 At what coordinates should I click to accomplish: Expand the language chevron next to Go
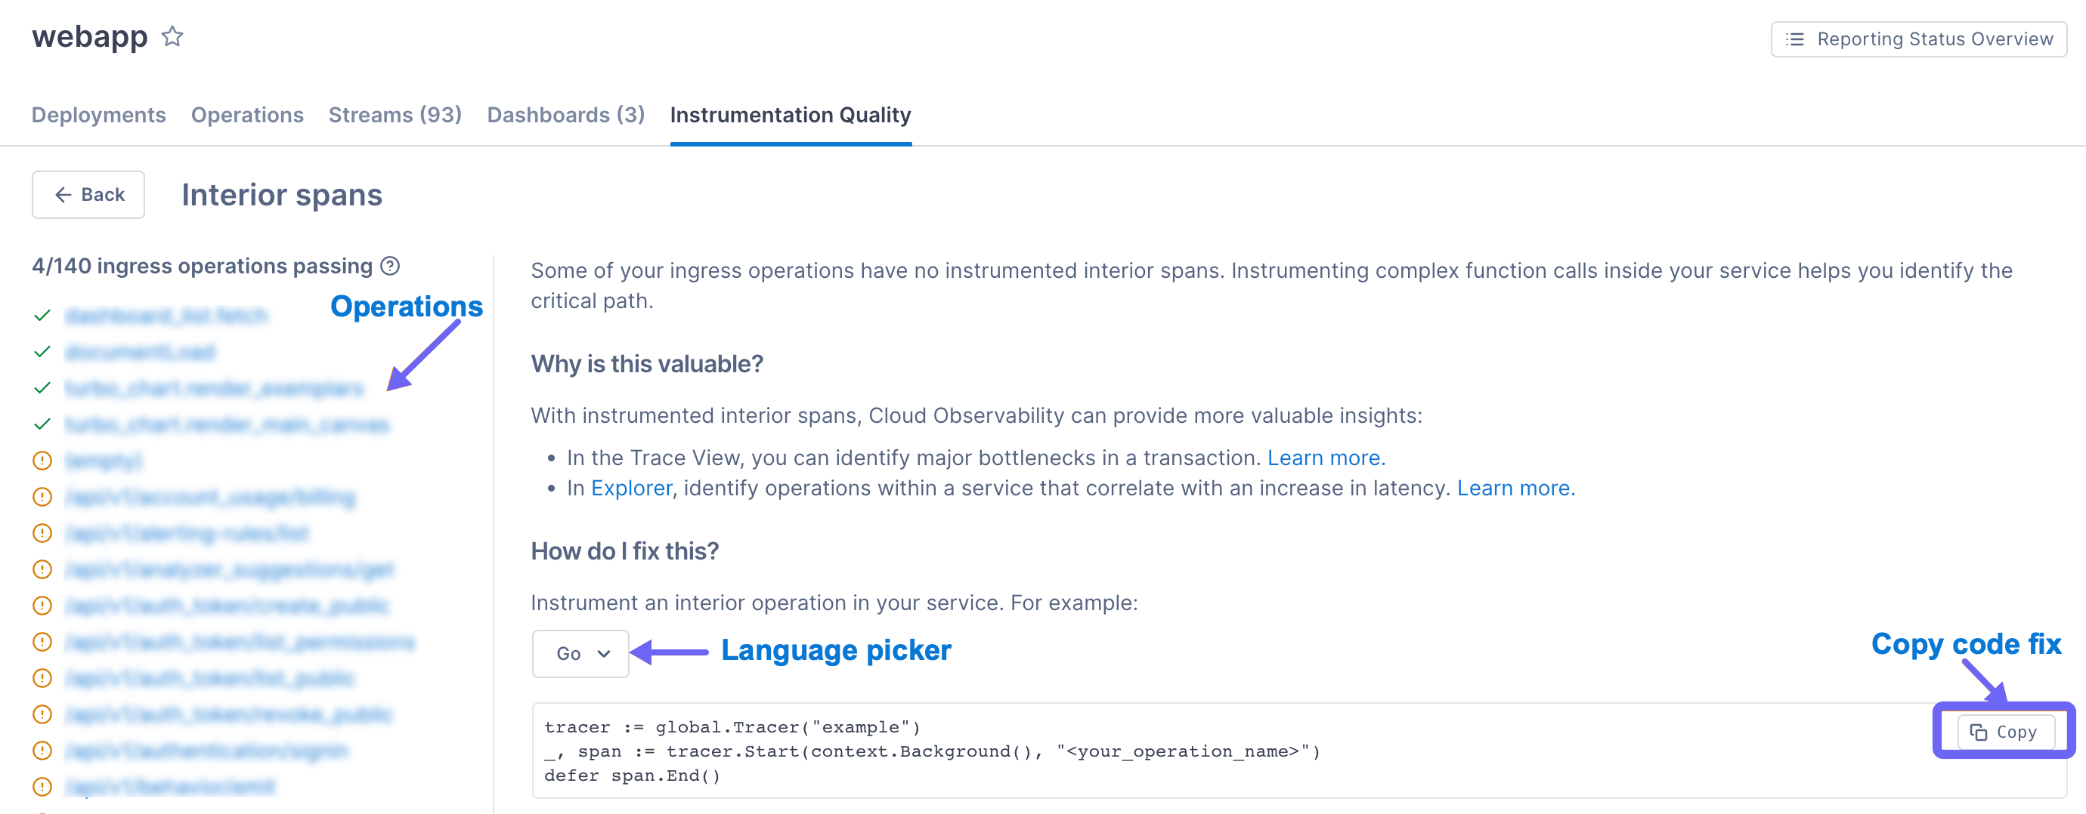point(604,654)
